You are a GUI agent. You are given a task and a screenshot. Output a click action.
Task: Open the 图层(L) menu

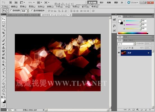click(32, 7)
